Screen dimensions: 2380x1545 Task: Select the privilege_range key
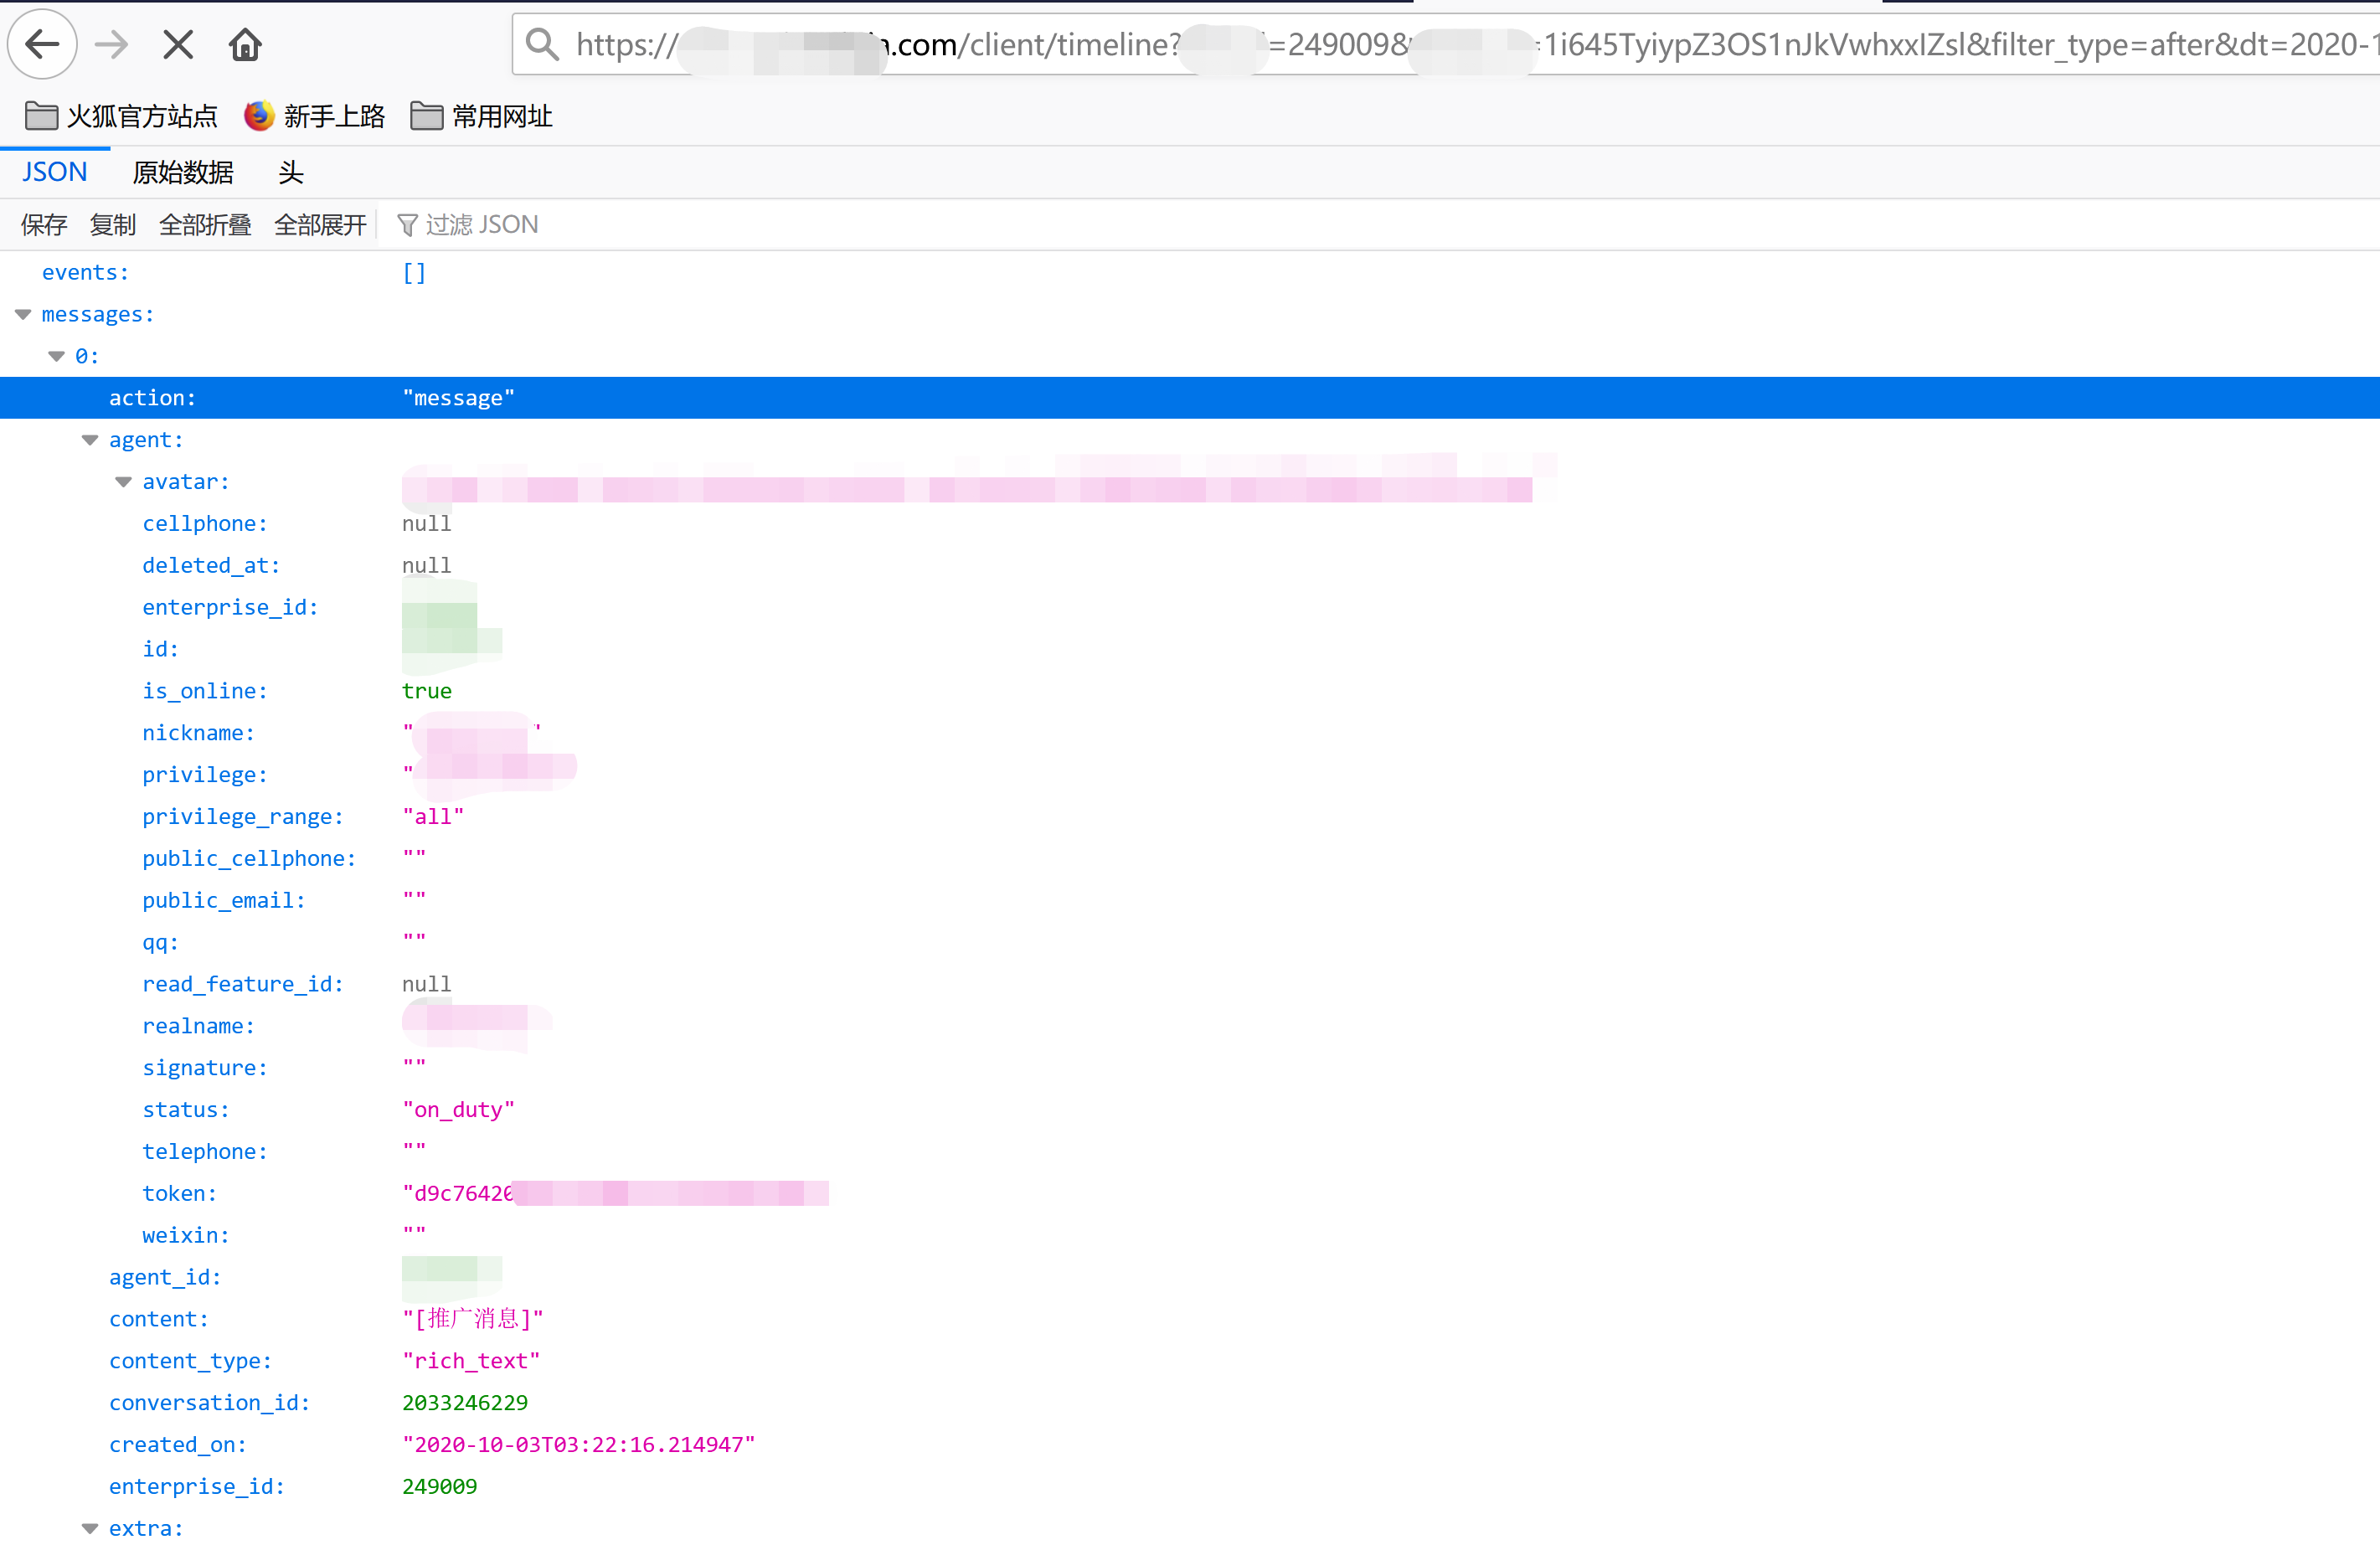click(x=242, y=817)
